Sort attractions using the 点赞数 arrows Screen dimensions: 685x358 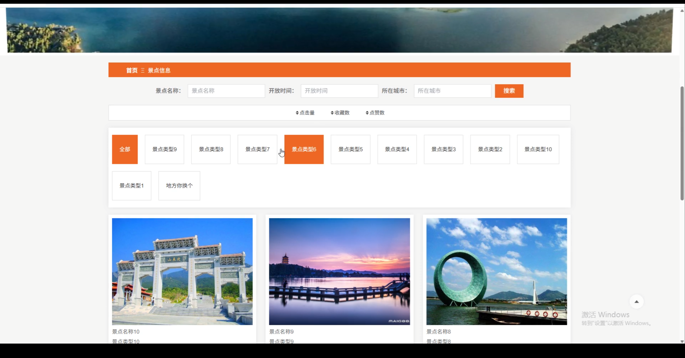367,112
